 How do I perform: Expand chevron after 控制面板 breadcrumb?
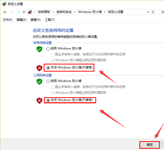(x=53, y=12)
